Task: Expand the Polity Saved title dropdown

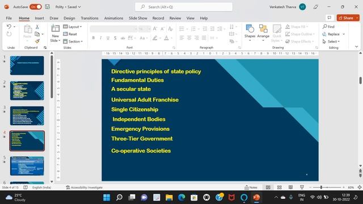Action: click(x=79, y=7)
